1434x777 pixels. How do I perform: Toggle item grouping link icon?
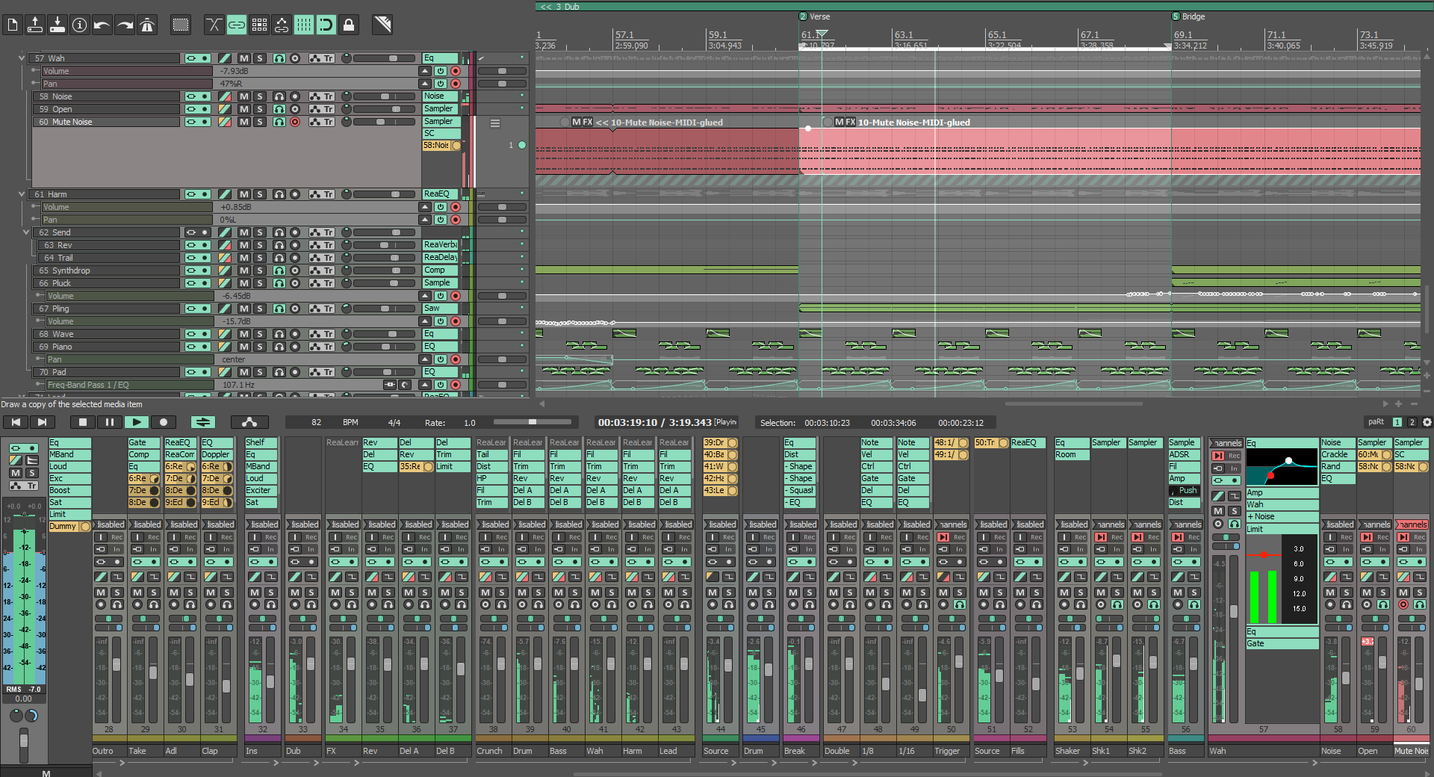(237, 25)
